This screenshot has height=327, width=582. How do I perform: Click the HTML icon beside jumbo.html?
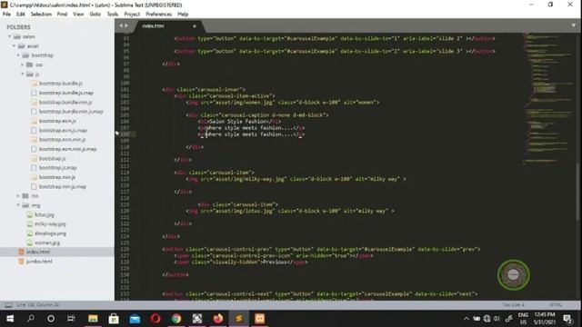click(21, 262)
